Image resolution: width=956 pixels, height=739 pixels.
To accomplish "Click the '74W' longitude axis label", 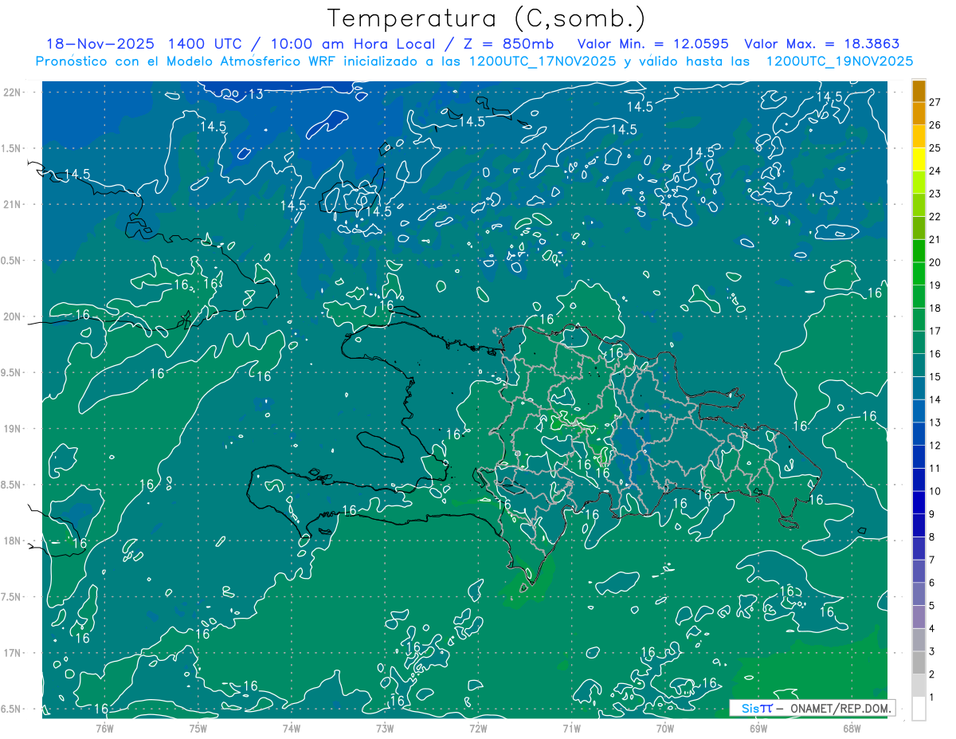I will pyautogui.click(x=292, y=728).
